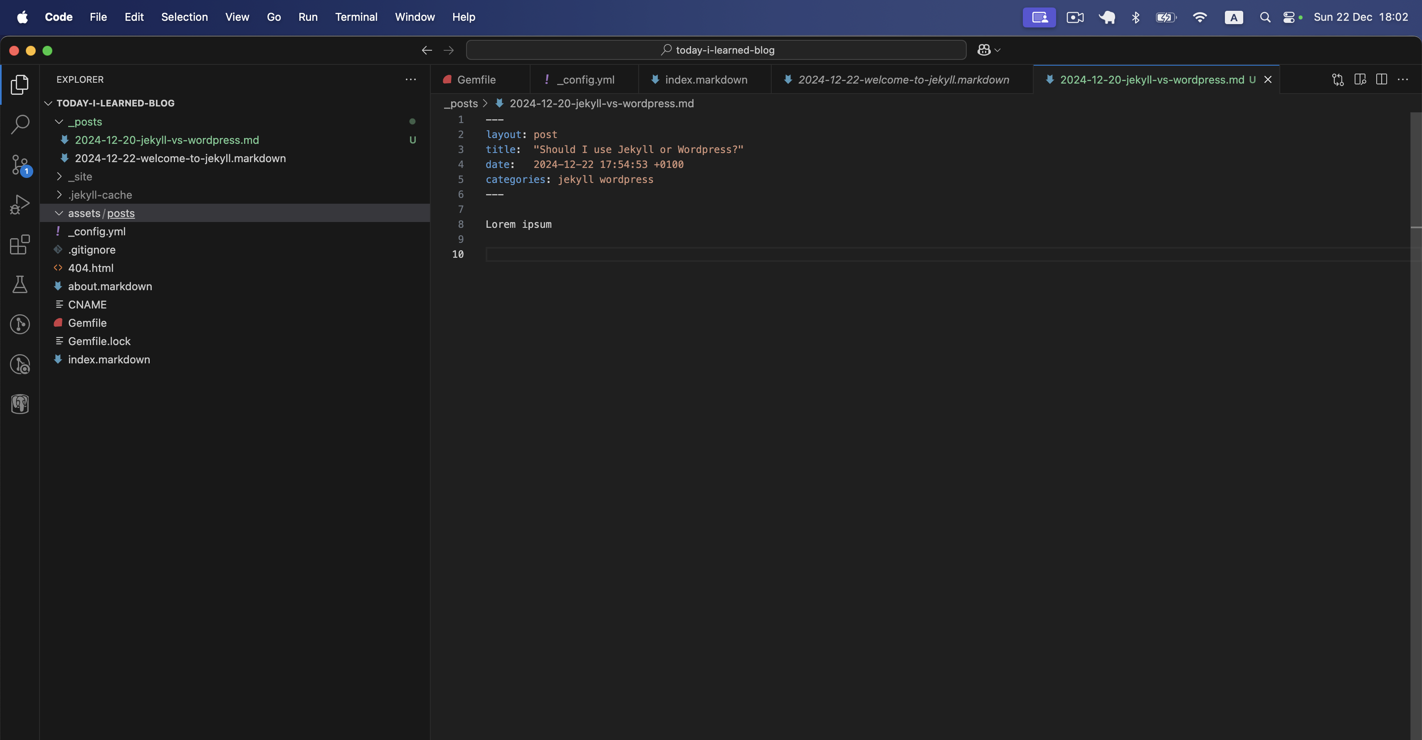Open the Terminal menu
This screenshot has height=740, width=1422.
pos(356,17)
